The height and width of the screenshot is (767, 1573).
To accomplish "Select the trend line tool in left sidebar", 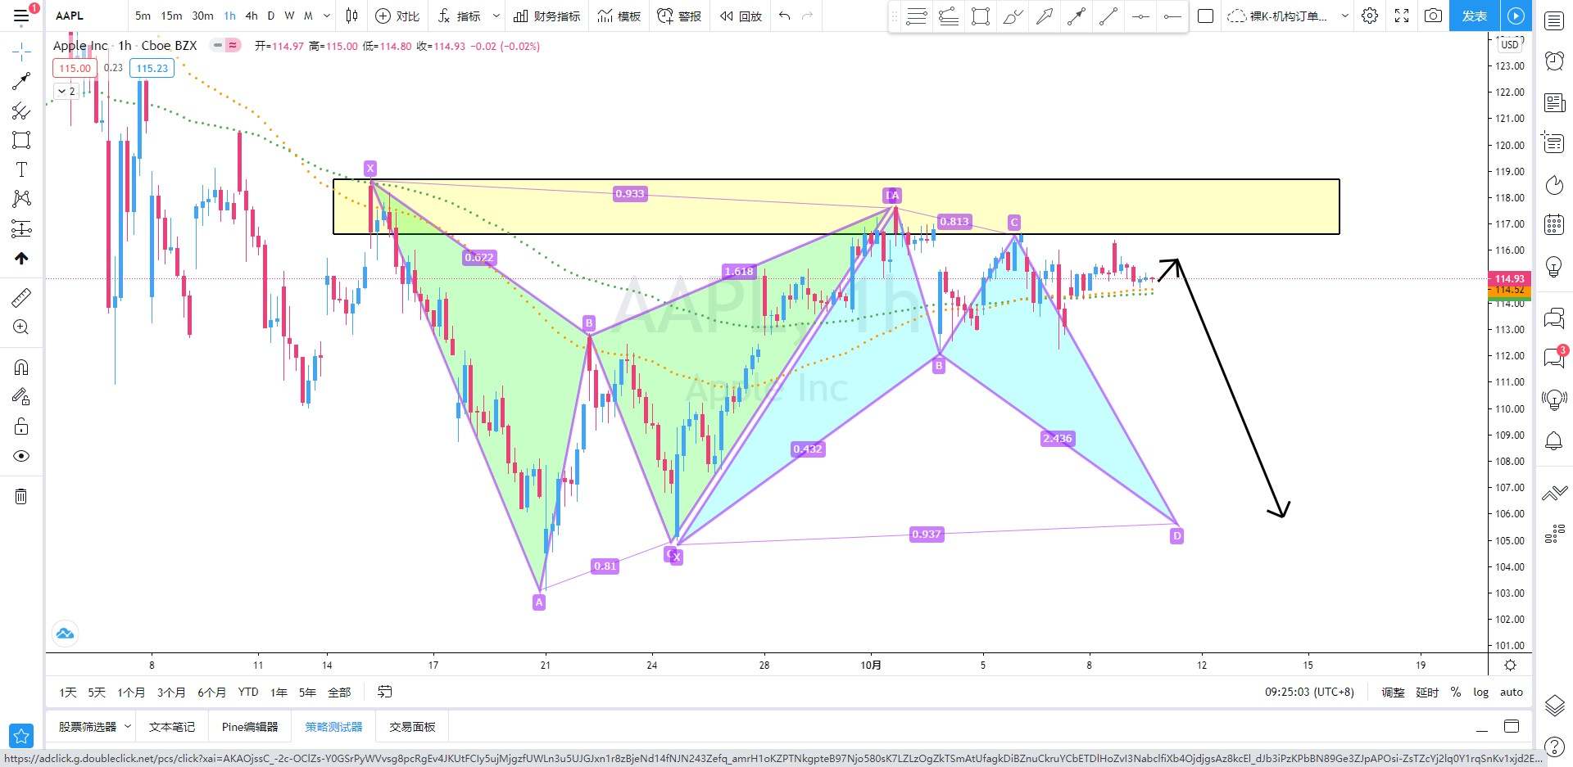I will click(21, 81).
